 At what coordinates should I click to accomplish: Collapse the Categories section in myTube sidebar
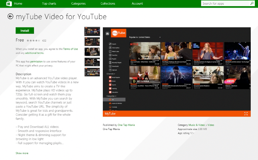(111, 96)
